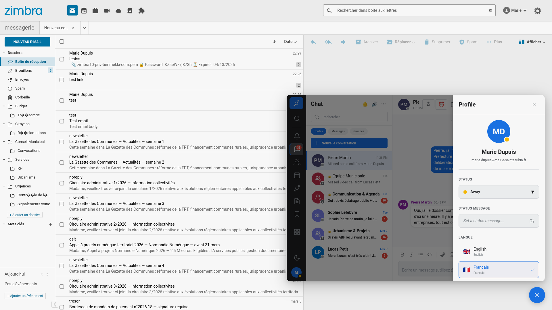Check the checkbox on the 'test link' email
Screen dimensions: 552x310
tap(62, 80)
